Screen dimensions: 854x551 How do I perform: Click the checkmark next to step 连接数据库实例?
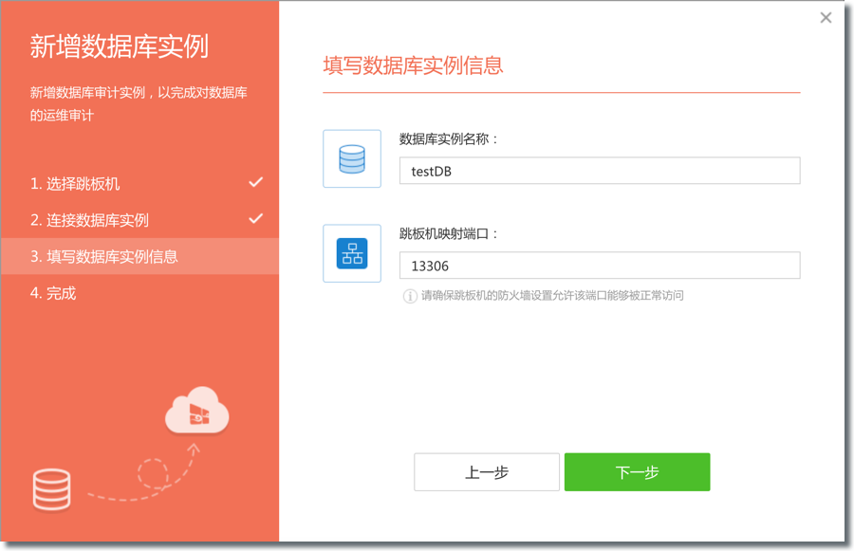255,219
